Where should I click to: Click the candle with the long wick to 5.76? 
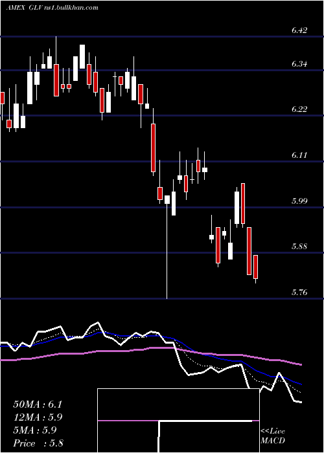(167, 247)
